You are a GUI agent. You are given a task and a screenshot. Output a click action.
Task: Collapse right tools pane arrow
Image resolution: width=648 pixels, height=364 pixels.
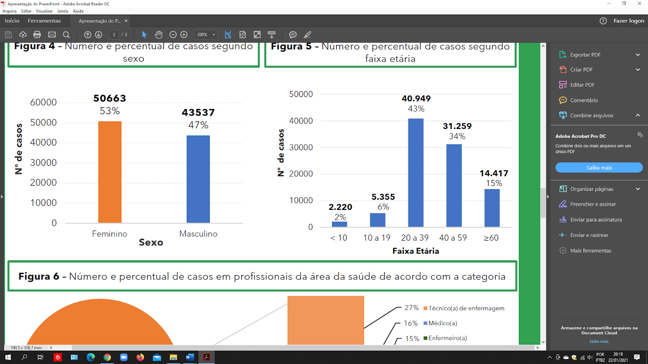[548, 197]
